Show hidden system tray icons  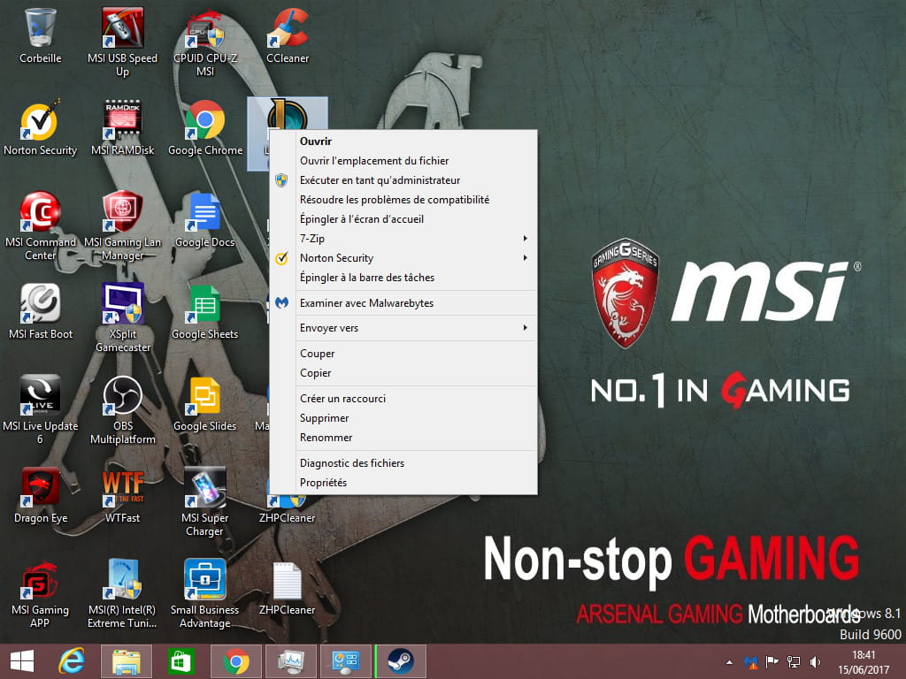pyautogui.click(x=729, y=661)
